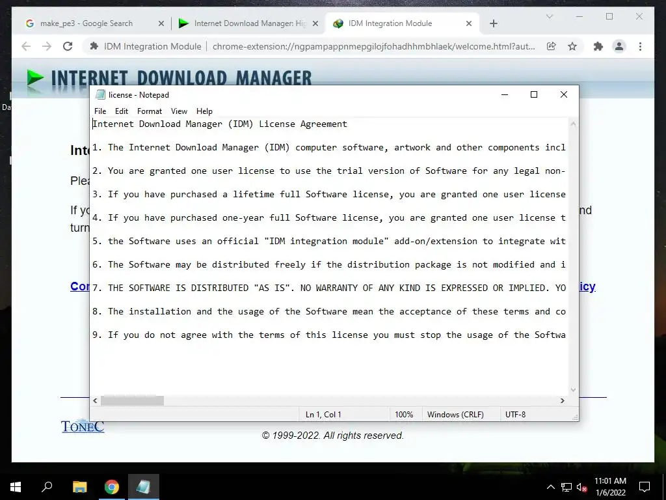This screenshot has height=500, width=666.
Task: Click Notepad vertical scroll up arrow
Action: point(573,124)
